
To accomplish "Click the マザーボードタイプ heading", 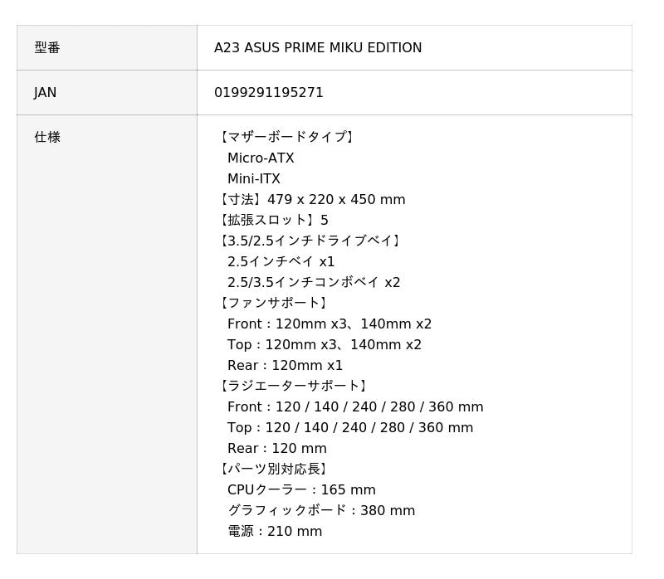I will point(287,138).
